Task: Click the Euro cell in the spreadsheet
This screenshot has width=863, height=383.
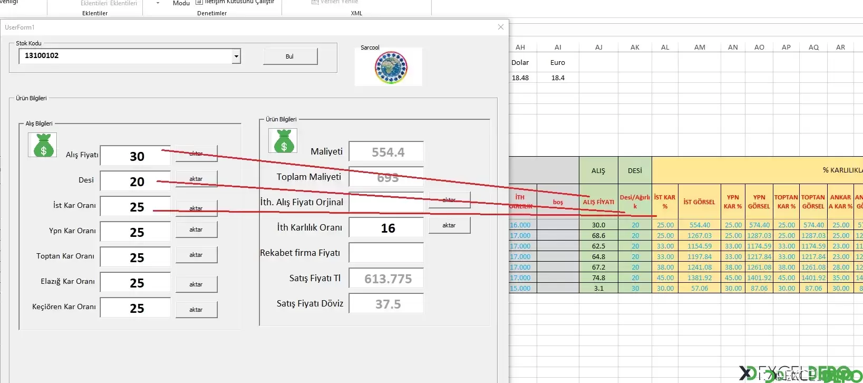Action: point(558,62)
